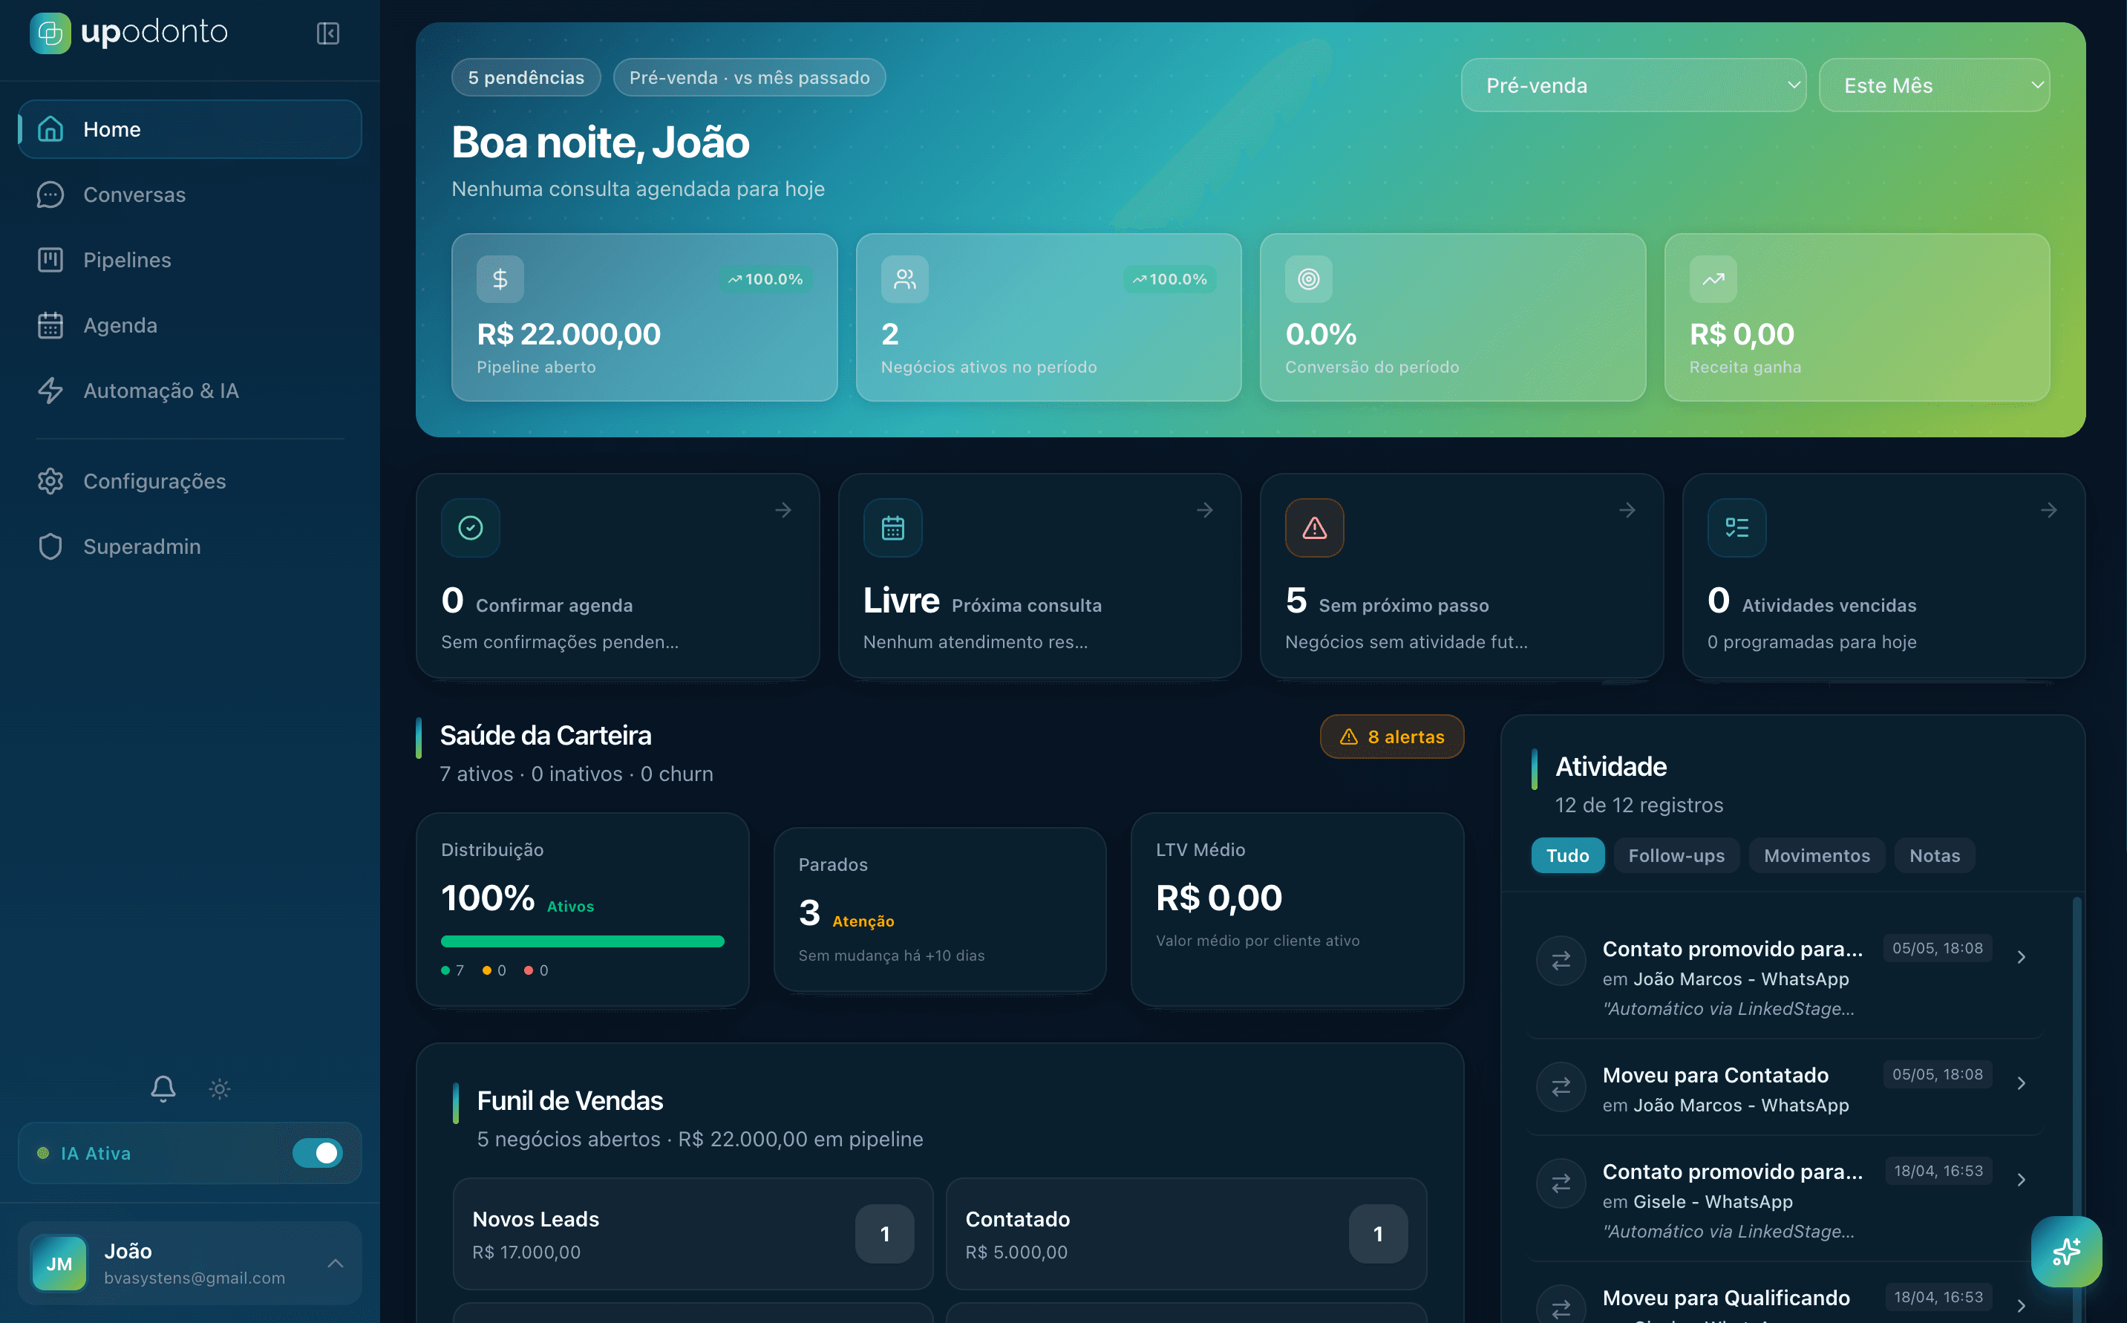Screen dimensions: 2127x1323
Task: Toggle the IA Ativa switch
Action: click(318, 1153)
